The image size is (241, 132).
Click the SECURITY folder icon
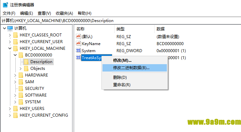click(21, 89)
